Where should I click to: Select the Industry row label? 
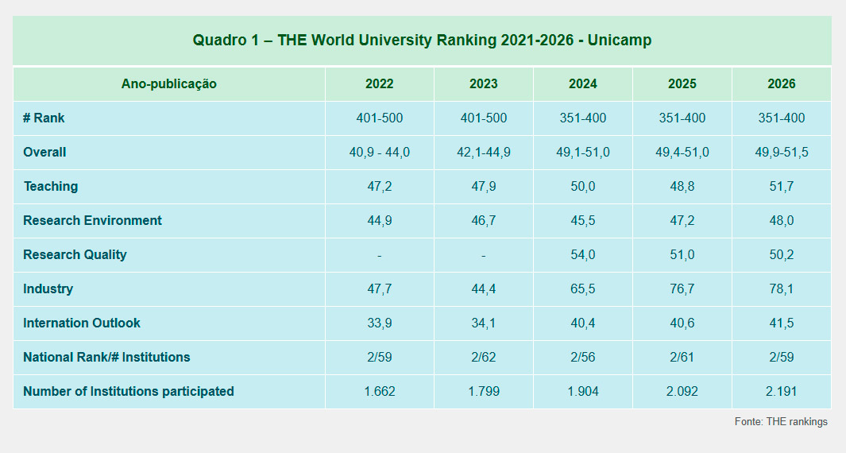(48, 289)
